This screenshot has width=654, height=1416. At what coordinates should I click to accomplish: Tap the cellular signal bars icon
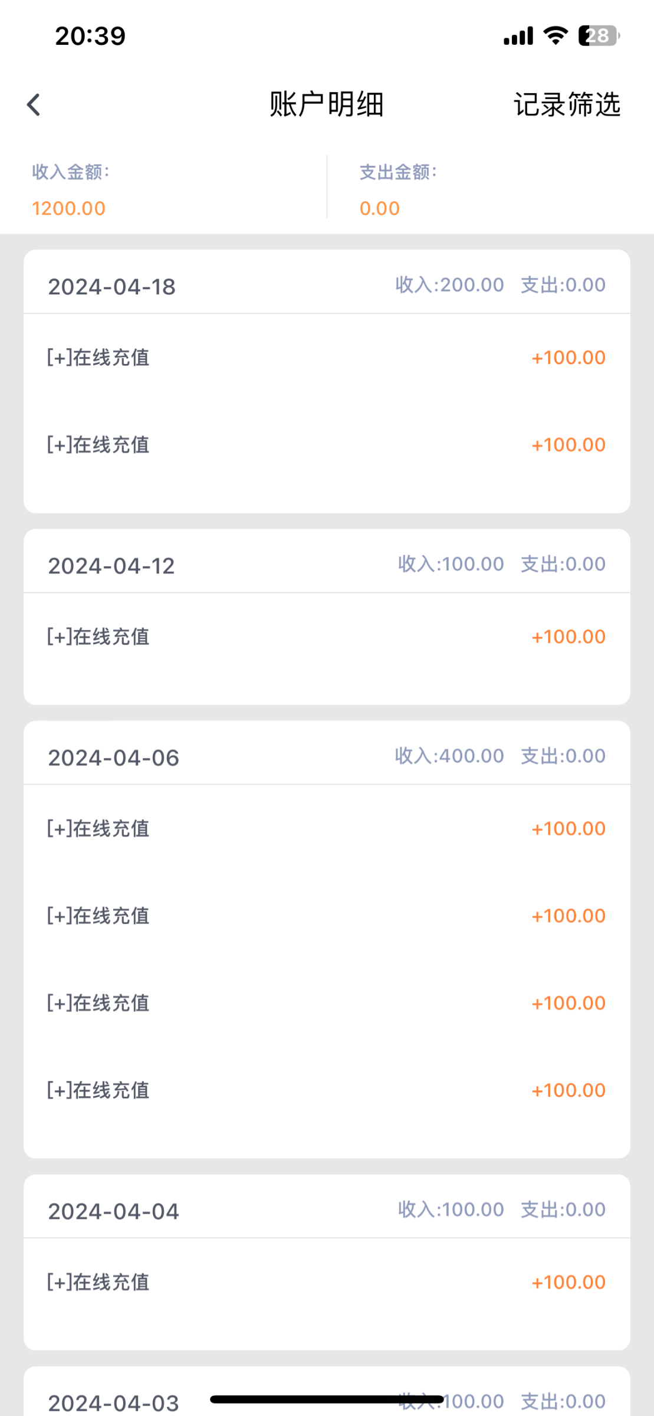(518, 37)
